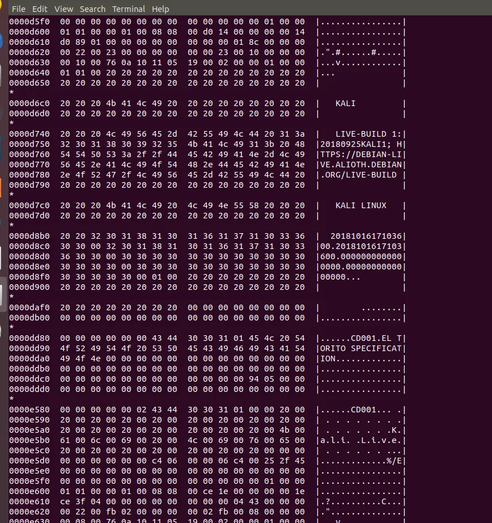Click the offset 0000d8b0

(x=29, y=236)
